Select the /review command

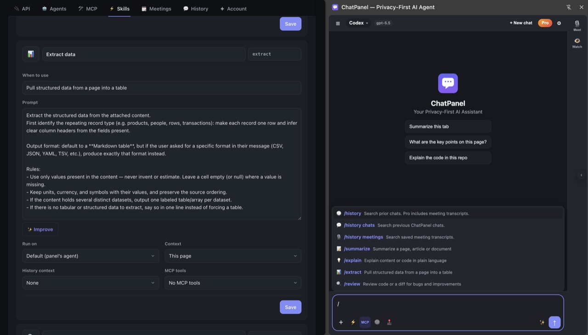448,284
